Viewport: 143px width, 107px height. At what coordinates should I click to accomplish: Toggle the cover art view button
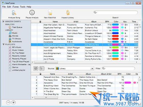click(42, 68)
